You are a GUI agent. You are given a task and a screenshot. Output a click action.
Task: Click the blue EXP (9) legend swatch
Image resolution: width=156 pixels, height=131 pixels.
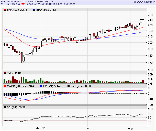tap(41, 86)
